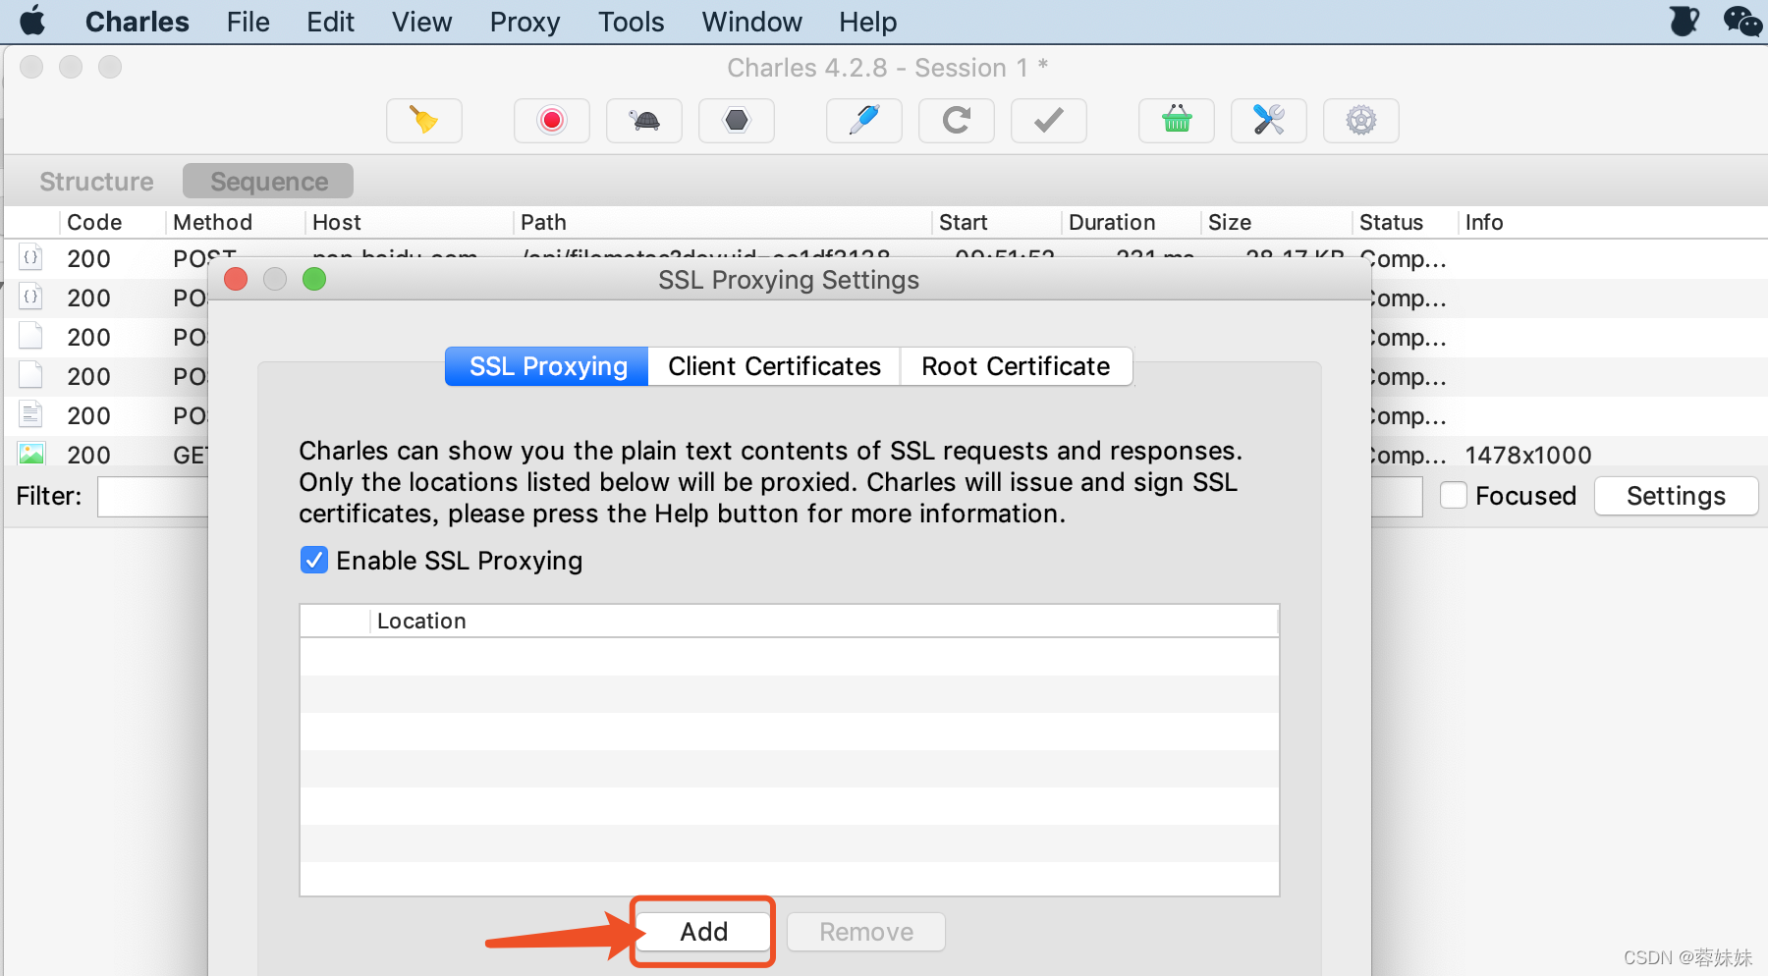Select the Root Certificate tab
The height and width of the screenshot is (976, 1768).
click(1016, 366)
